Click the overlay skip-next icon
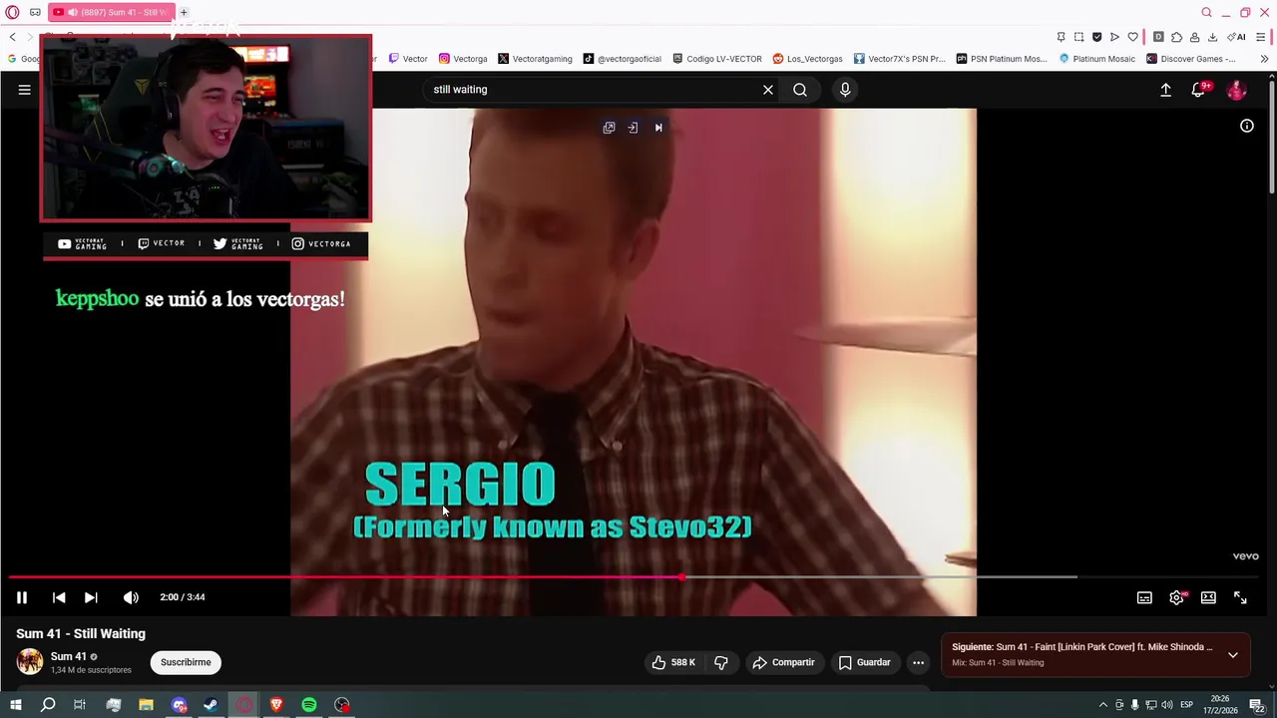 pyautogui.click(x=658, y=128)
